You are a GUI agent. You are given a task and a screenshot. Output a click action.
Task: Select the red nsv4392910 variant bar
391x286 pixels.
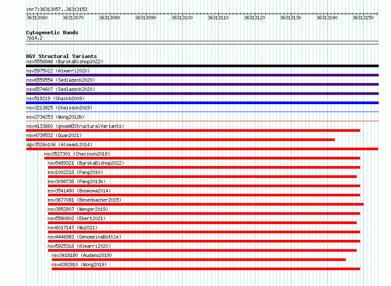[206, 269]
